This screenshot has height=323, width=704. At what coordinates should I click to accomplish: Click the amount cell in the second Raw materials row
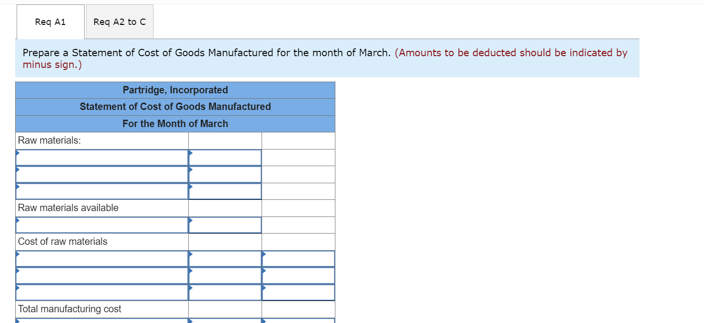tap(225, 174)
